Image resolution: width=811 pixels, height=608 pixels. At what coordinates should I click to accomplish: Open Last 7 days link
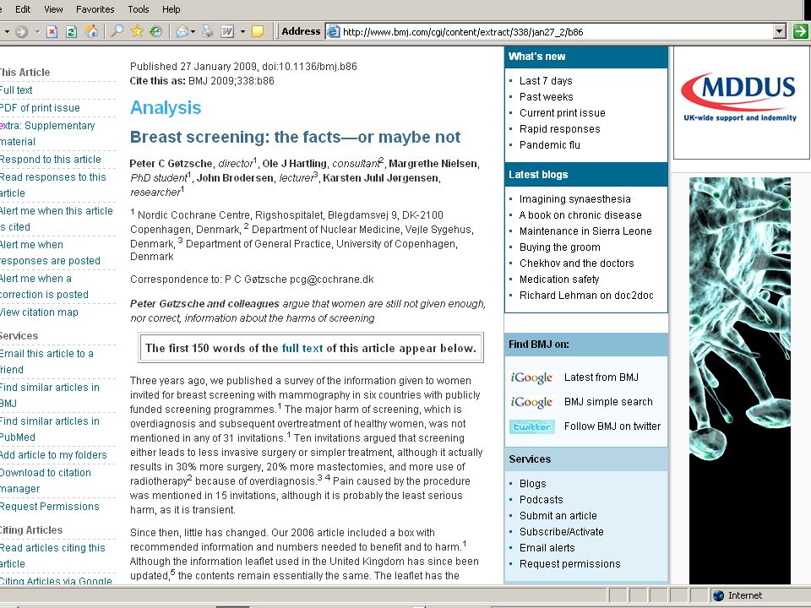tap(546, 81)
